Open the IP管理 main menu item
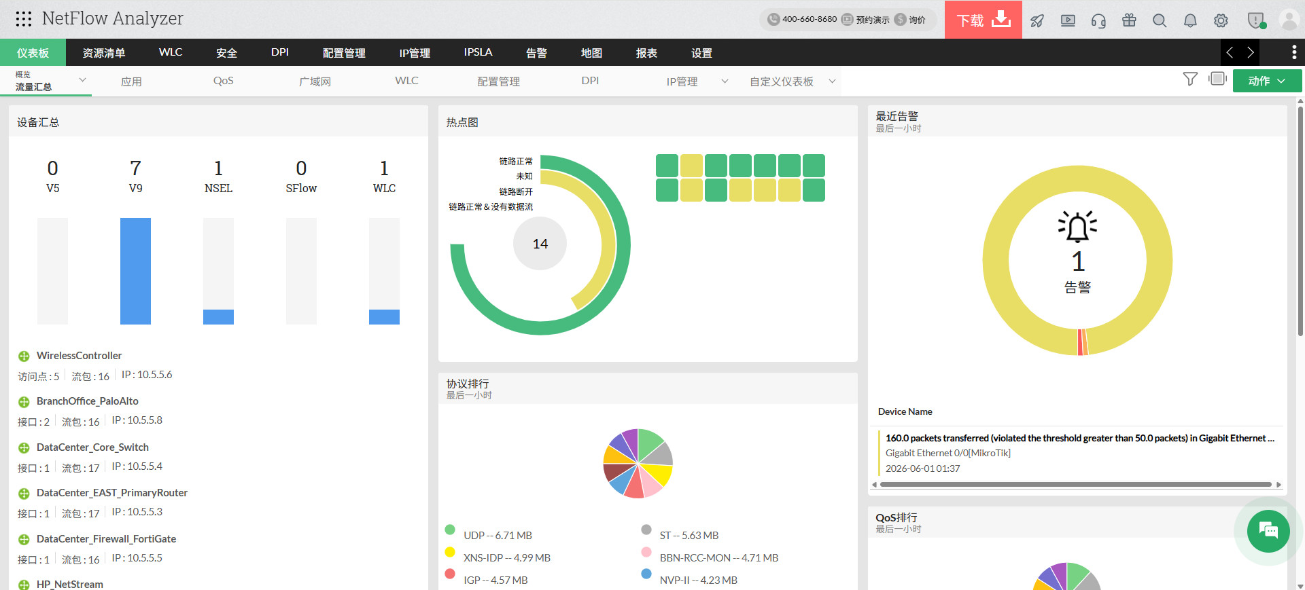 coord(415,52)
